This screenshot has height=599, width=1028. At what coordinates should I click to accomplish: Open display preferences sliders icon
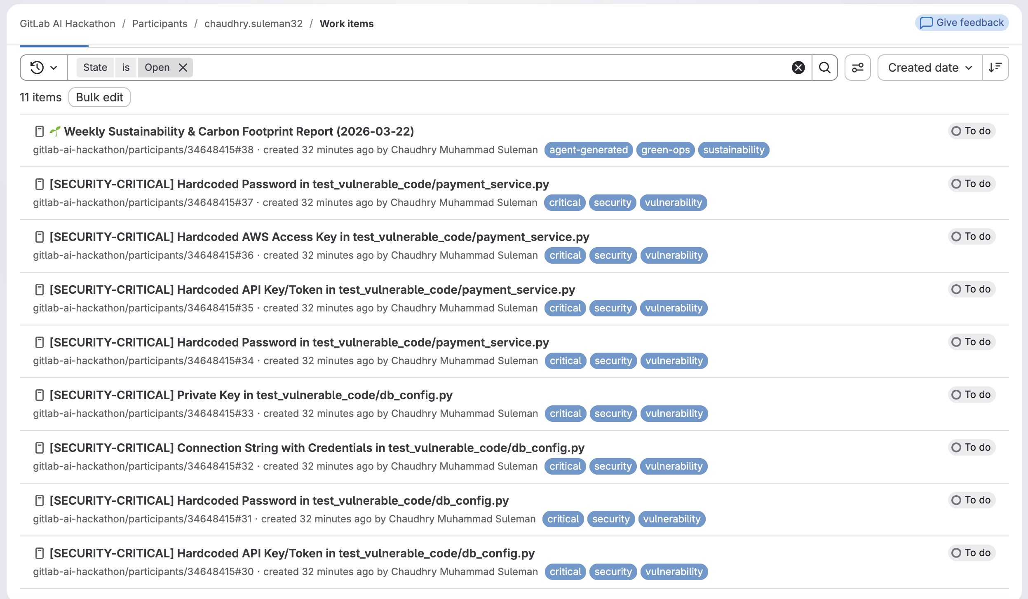857,68
